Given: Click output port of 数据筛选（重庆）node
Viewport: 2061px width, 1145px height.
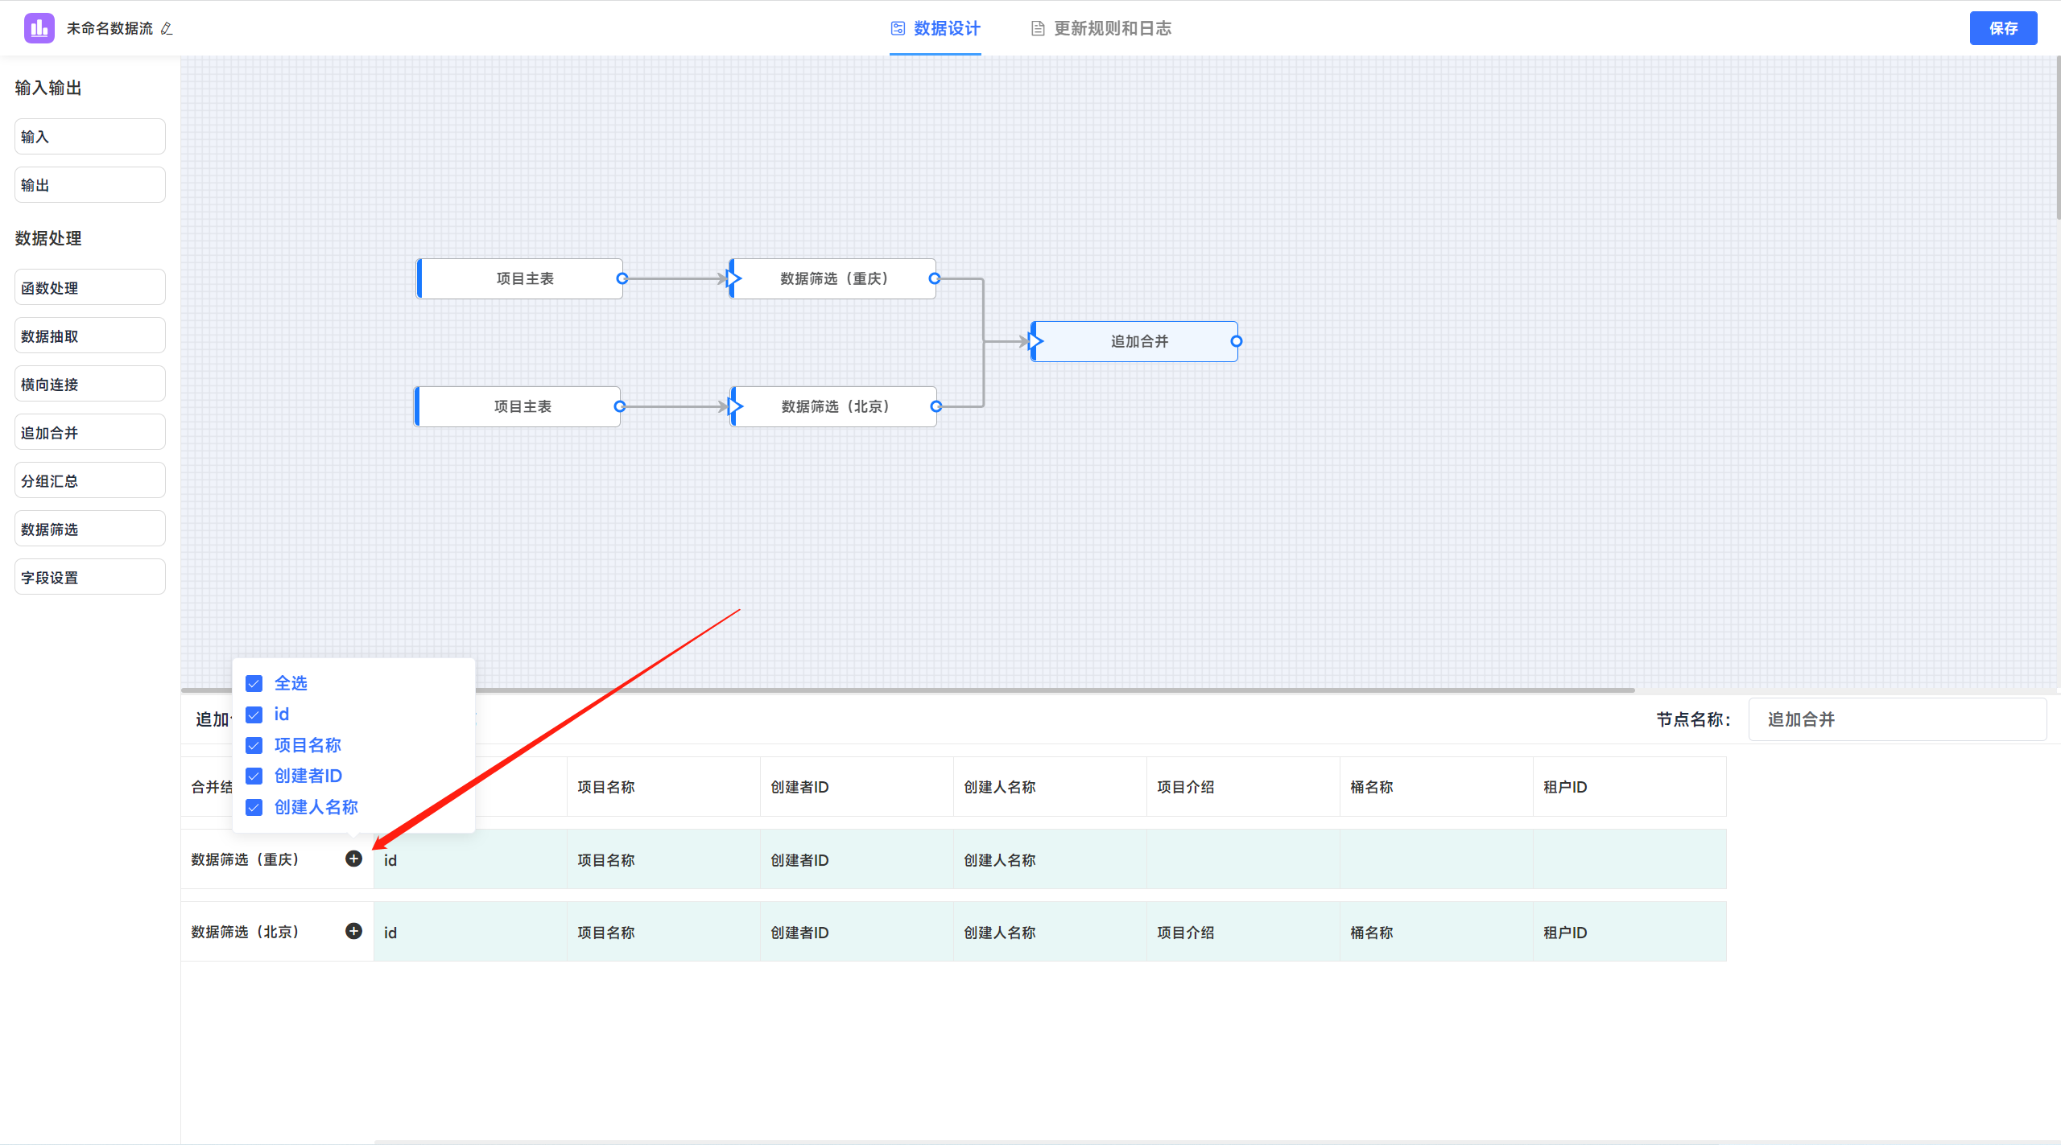Looking at the screenshot, I should coord(934,278).
